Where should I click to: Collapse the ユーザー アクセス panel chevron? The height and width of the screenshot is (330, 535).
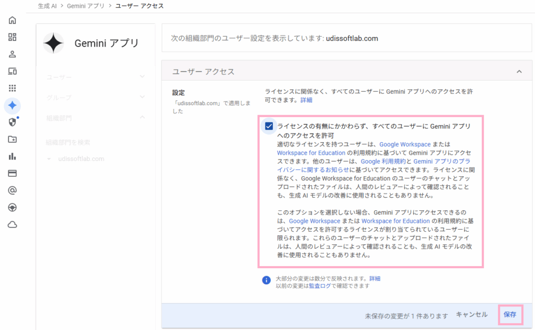click(519, 71)
